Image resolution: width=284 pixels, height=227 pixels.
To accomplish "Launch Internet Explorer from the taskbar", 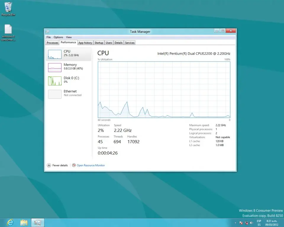I will (10, 223).
